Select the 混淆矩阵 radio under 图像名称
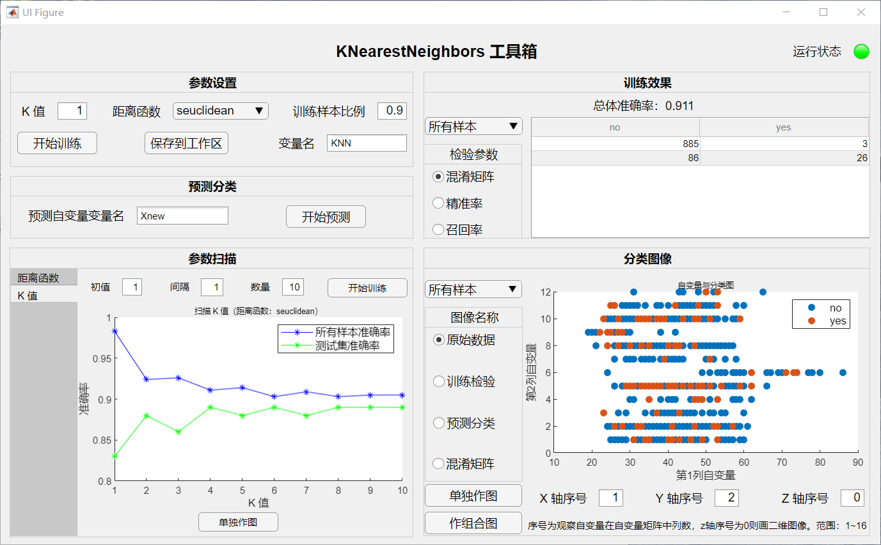This screenshot has width=881, height=545. [x=438, y=464]
